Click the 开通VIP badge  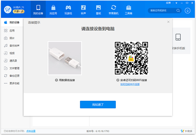(x=19, y=12)
